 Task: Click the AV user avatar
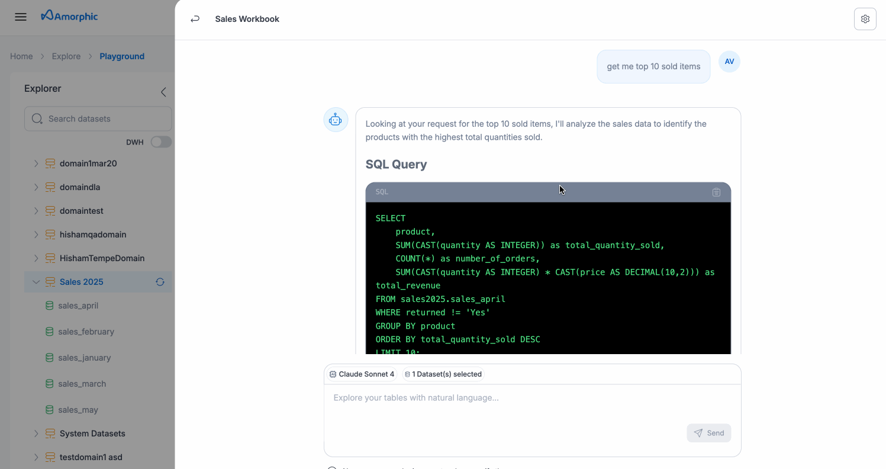[x=729, y=62]
